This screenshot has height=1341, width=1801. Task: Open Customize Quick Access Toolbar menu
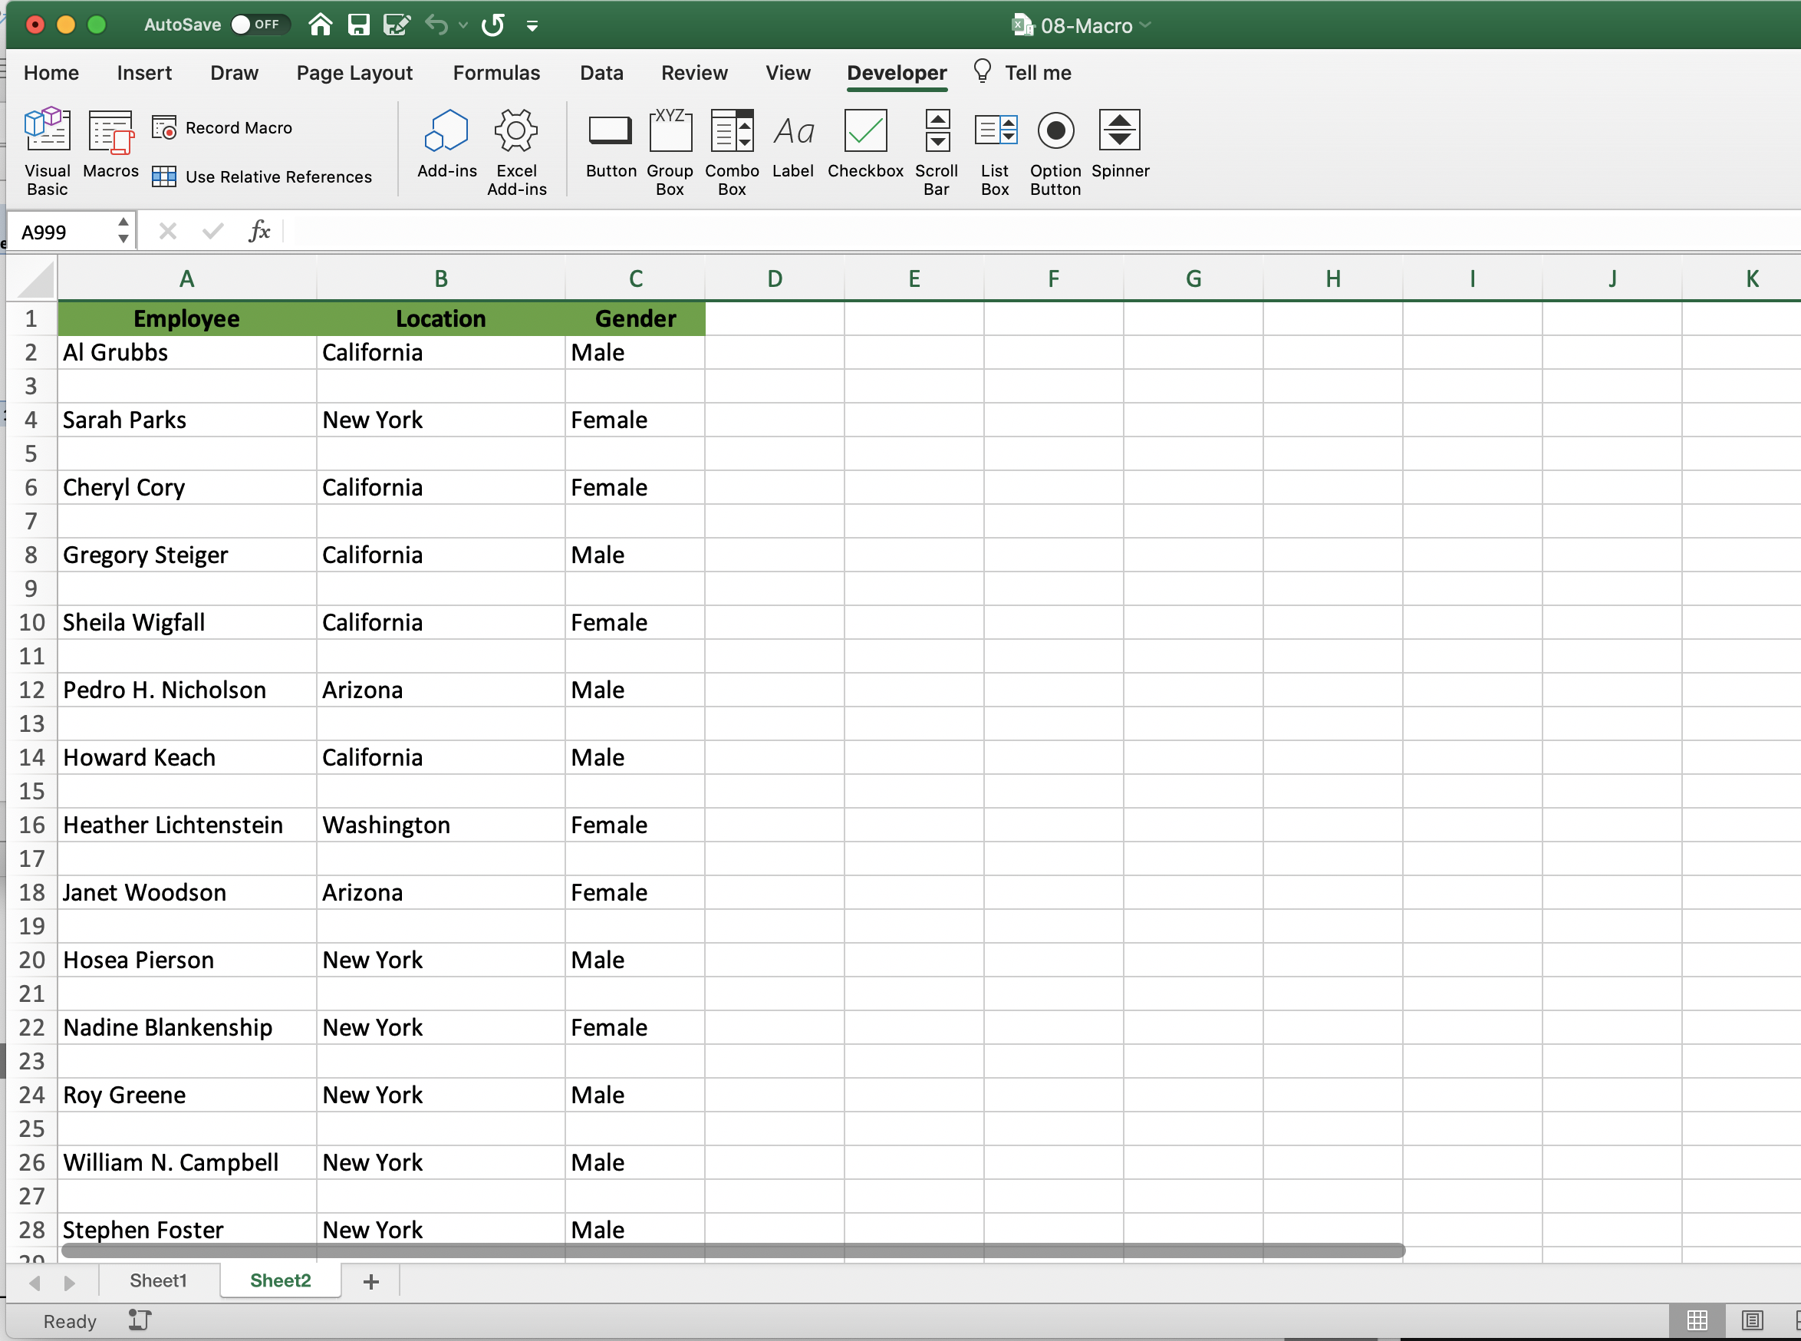point(532,26)
